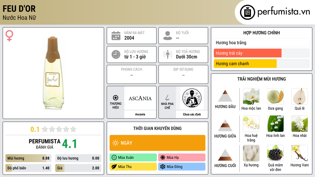Click the sillage person icon beside Độ toả hương
This screenshot has height=177, width=315.
coord(168,54)
